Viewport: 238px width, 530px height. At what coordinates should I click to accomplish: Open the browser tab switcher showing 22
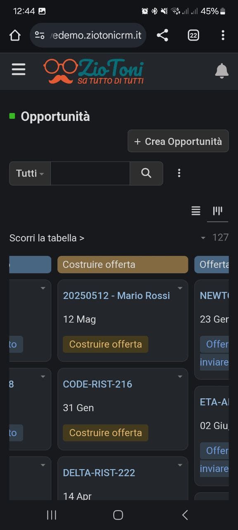coord(193,35)
